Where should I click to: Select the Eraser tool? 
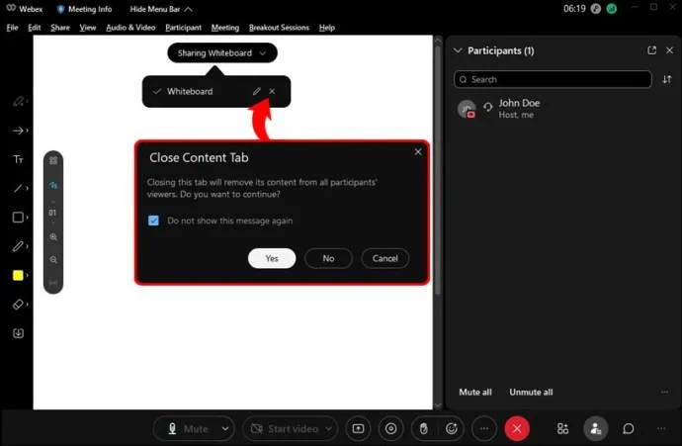18,305
